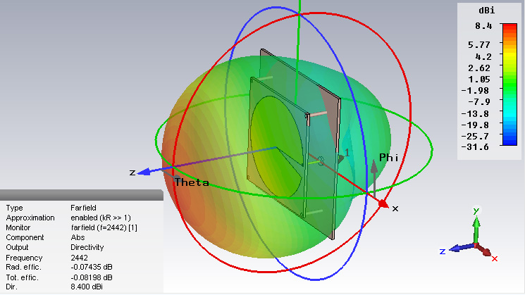Click the gray info panel header bar
This screenshot has height=295, width=525.
81,195
